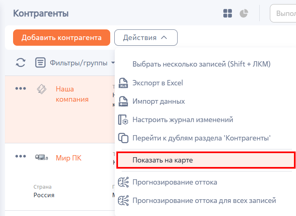Click the Страна field label
The height and width of the screenshot is (216, 296).
[42, 187]
